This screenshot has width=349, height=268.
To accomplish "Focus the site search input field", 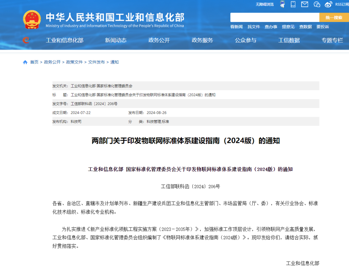I will coord(275,17).
